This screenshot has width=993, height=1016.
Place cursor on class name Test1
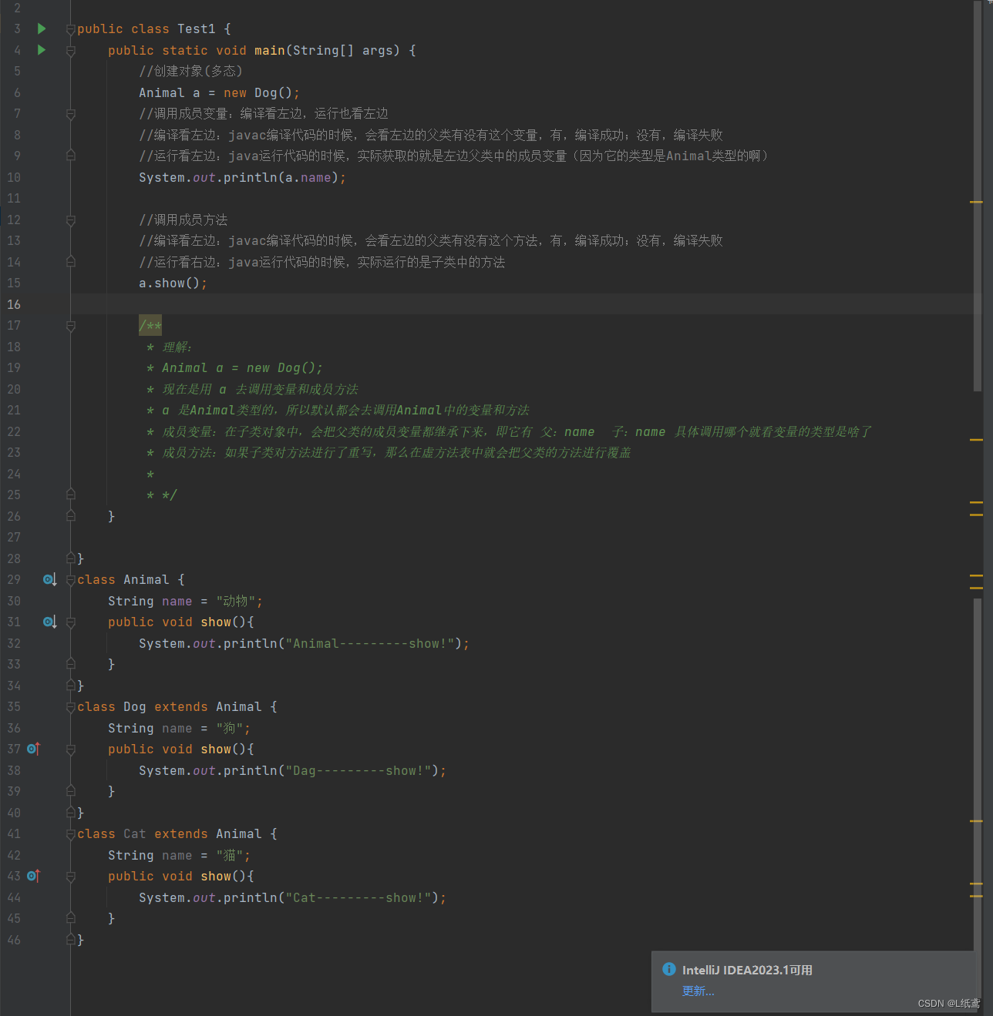(x=197, y=29)
